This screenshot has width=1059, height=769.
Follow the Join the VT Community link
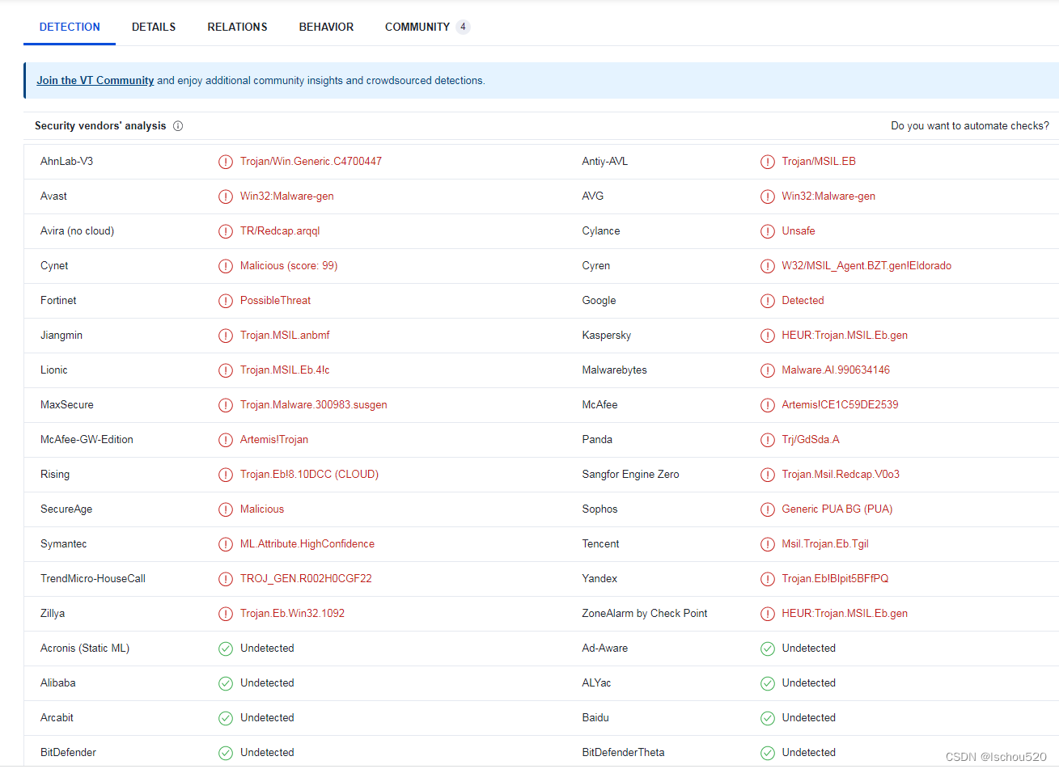tap(95, 81)
